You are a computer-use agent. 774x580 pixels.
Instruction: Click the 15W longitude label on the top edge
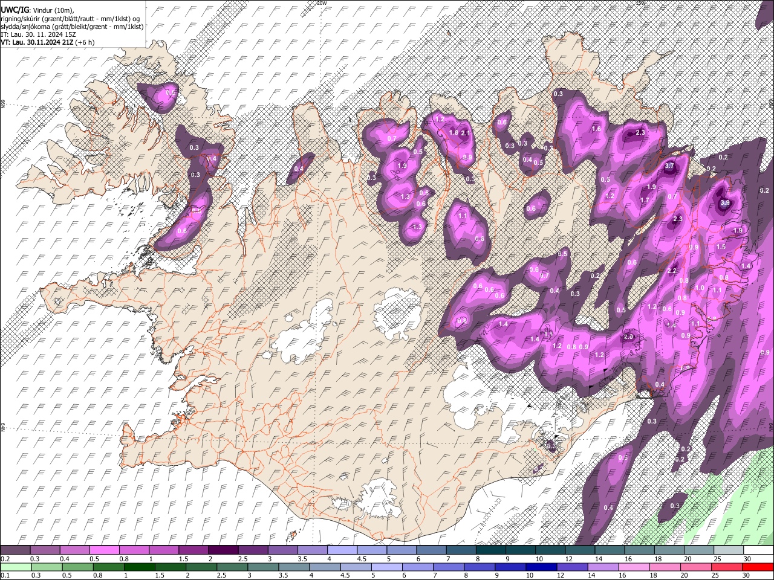pos(640,3)
